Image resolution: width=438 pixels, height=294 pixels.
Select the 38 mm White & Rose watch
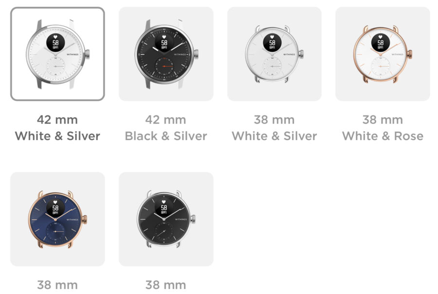point(383,54)
